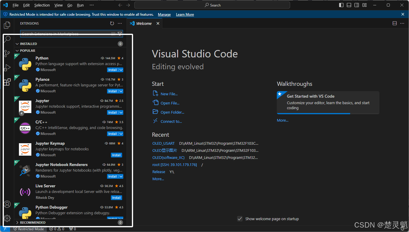Open Extensions panel more actions menu
Viewport: 409px width, 232px height.
pos(120,23)
